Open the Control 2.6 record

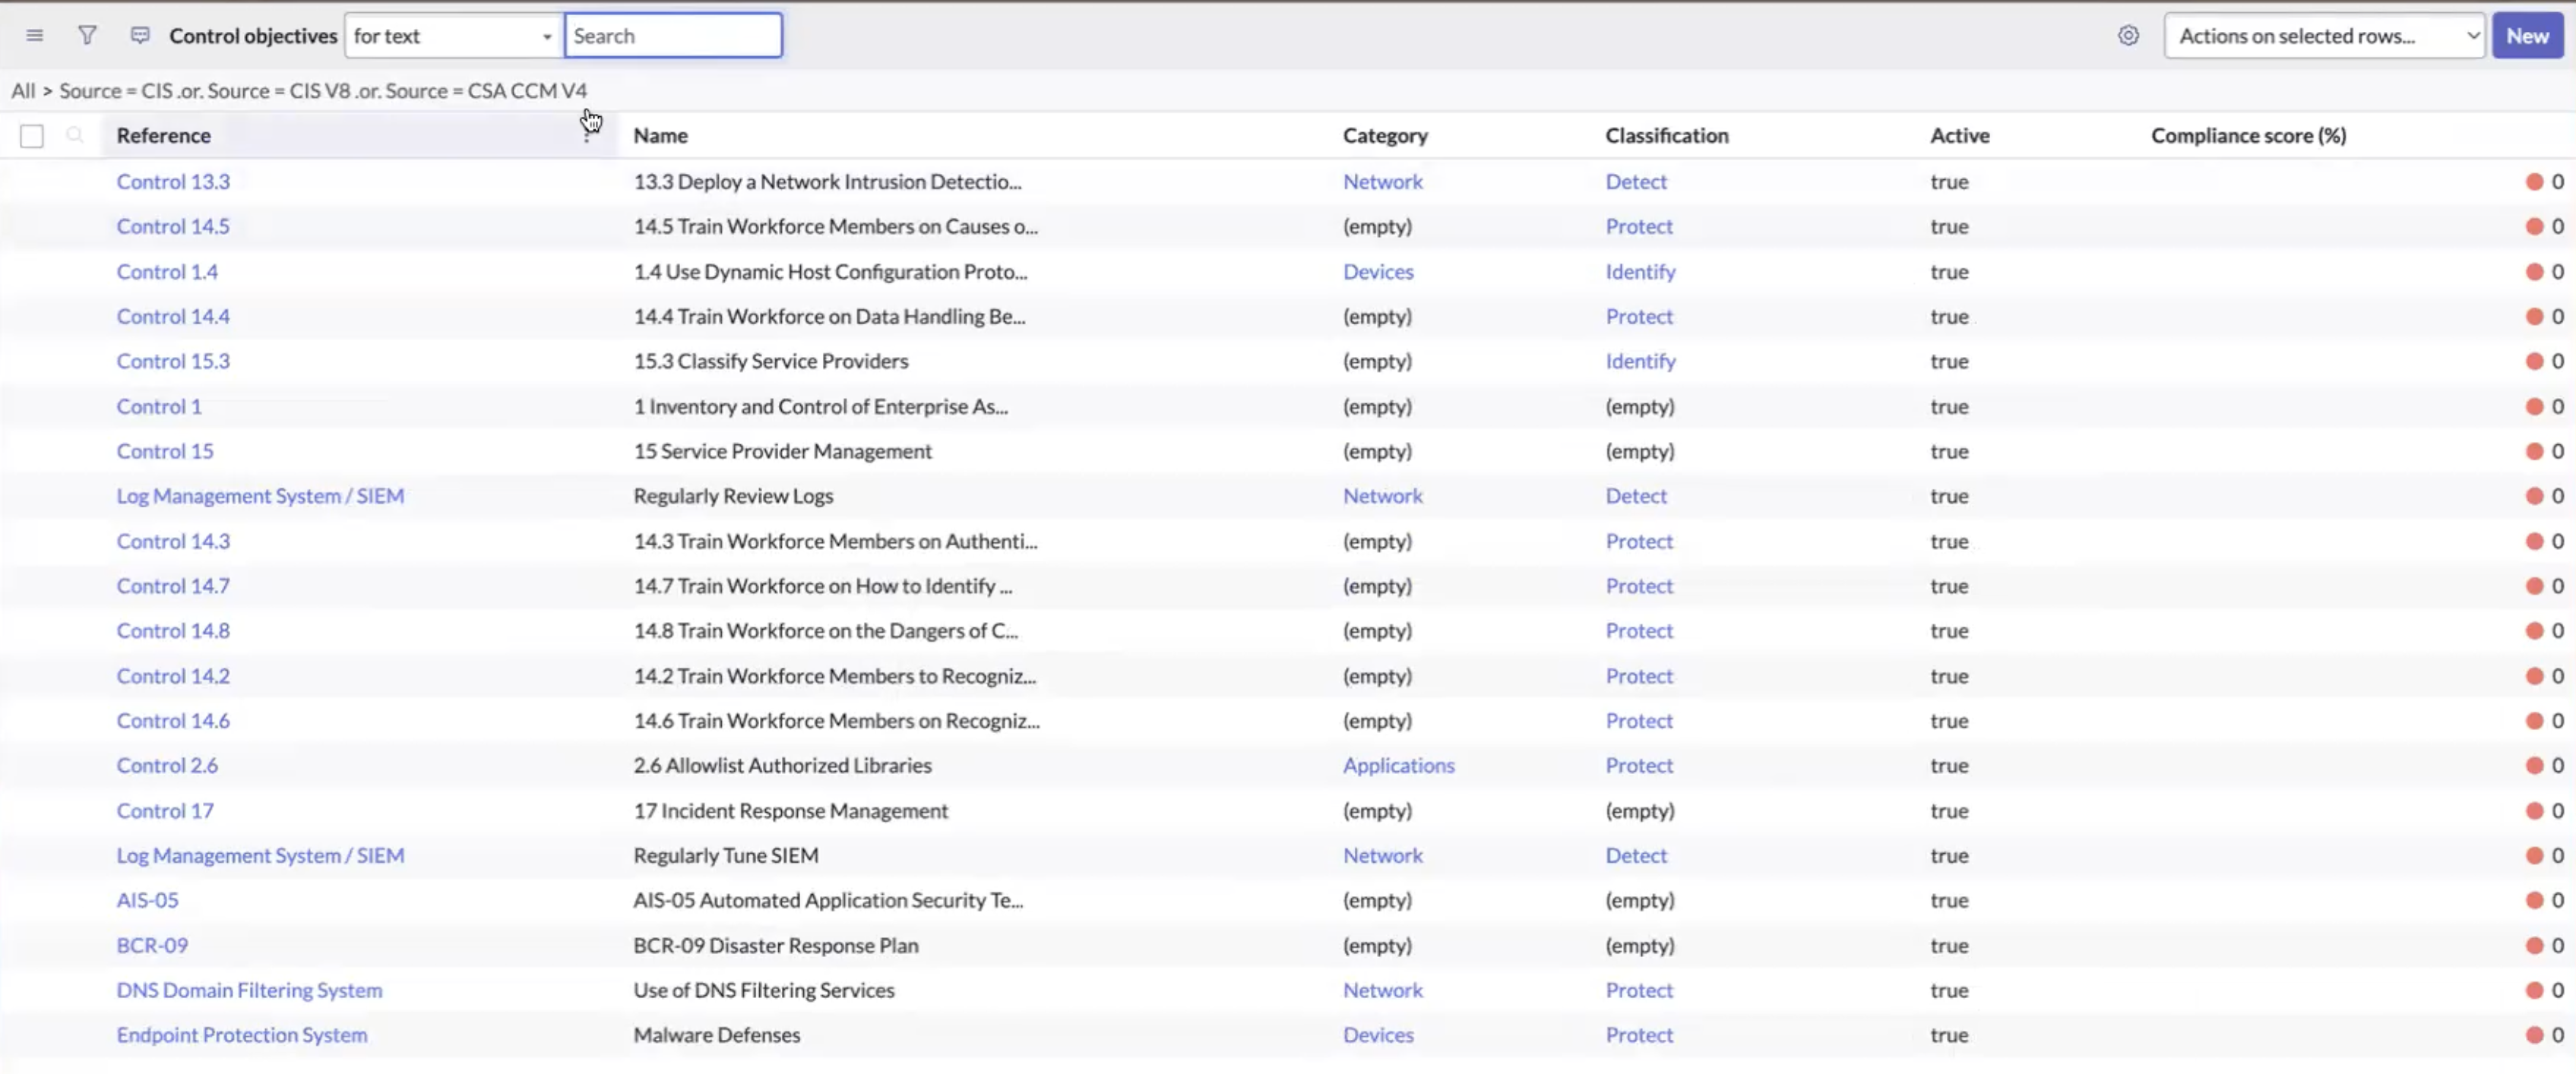[167, 765]
